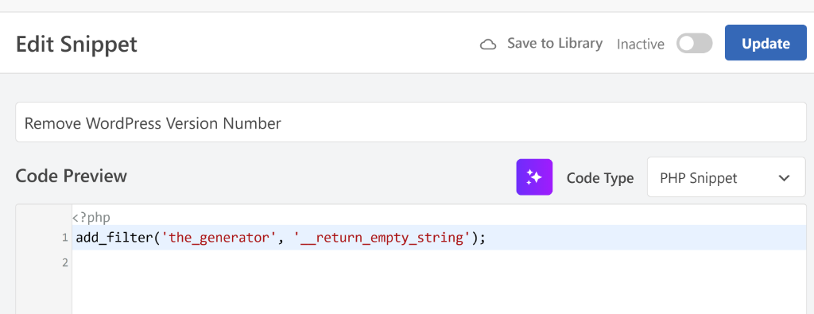Click the Save to Library link
The height and width of the screenshot is (314, 814).
click(x=555, y=44)
